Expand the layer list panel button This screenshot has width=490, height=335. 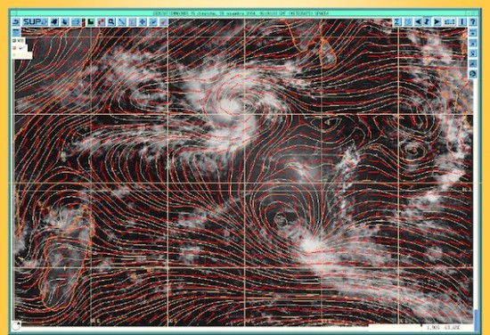pos(16,32)
